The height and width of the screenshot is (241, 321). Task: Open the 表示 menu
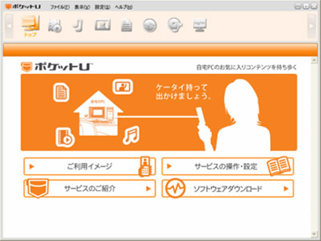(x=82, y=7)
